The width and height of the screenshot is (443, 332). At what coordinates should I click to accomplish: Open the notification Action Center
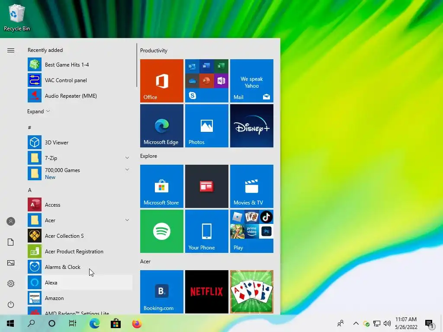tap(430, 324)
